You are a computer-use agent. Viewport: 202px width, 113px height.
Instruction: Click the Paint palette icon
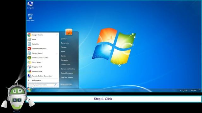coord(29,40)
